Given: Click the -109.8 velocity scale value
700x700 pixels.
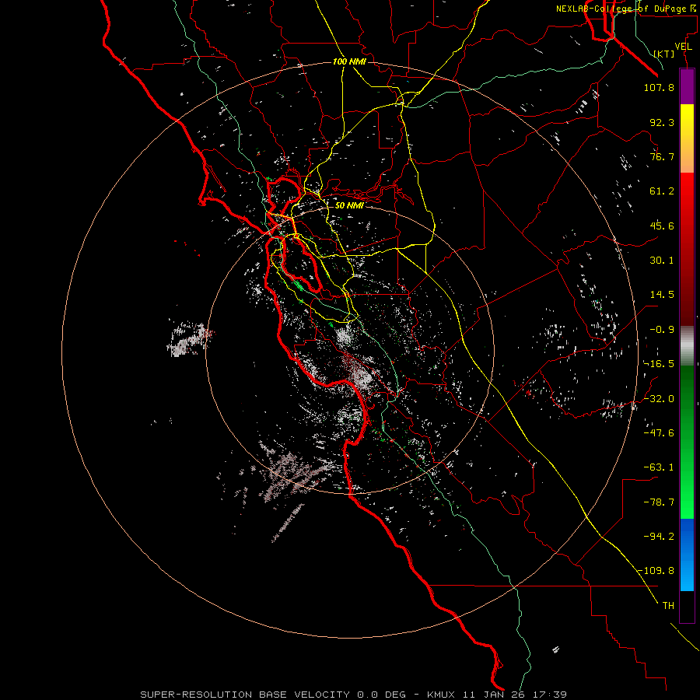Looking at the screenshot, I should pos(656,571).
